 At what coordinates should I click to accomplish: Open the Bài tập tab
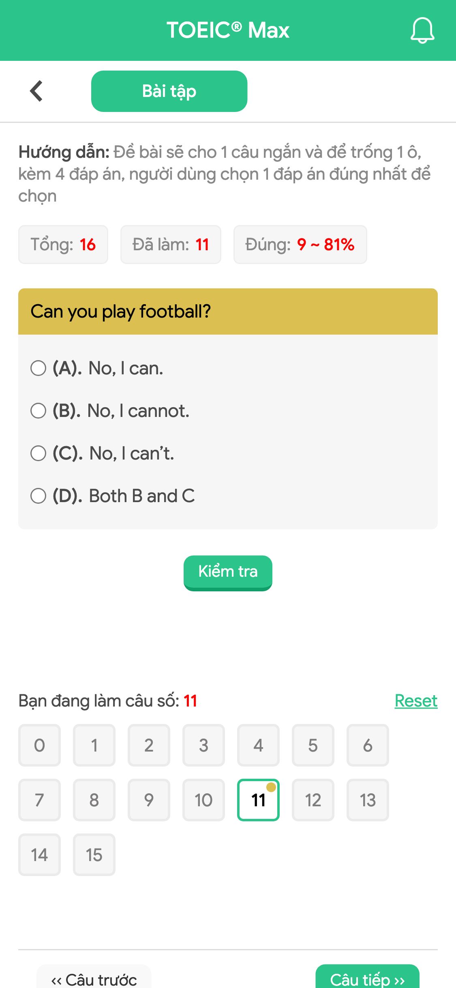(169, 90)
